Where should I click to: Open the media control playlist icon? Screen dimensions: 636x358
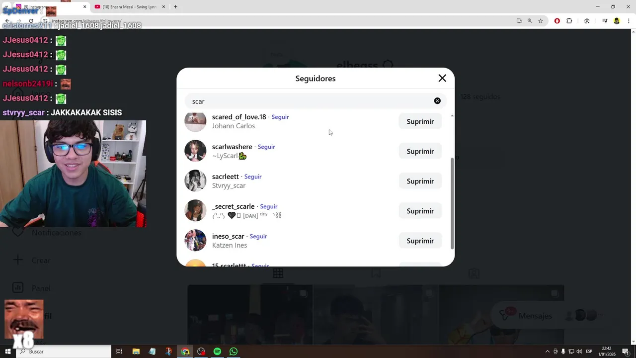pos(605,21)
